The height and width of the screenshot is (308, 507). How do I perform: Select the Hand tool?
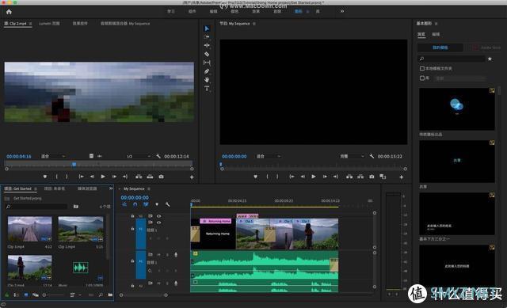click(x=207, y=79)
